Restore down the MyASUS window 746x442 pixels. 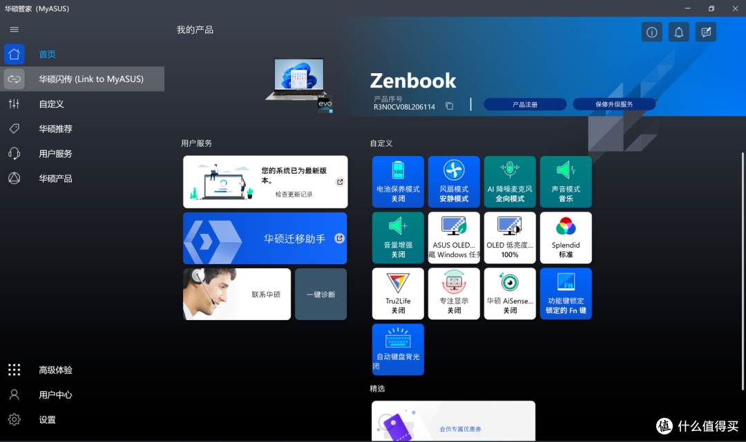click(x=711, y=8)
